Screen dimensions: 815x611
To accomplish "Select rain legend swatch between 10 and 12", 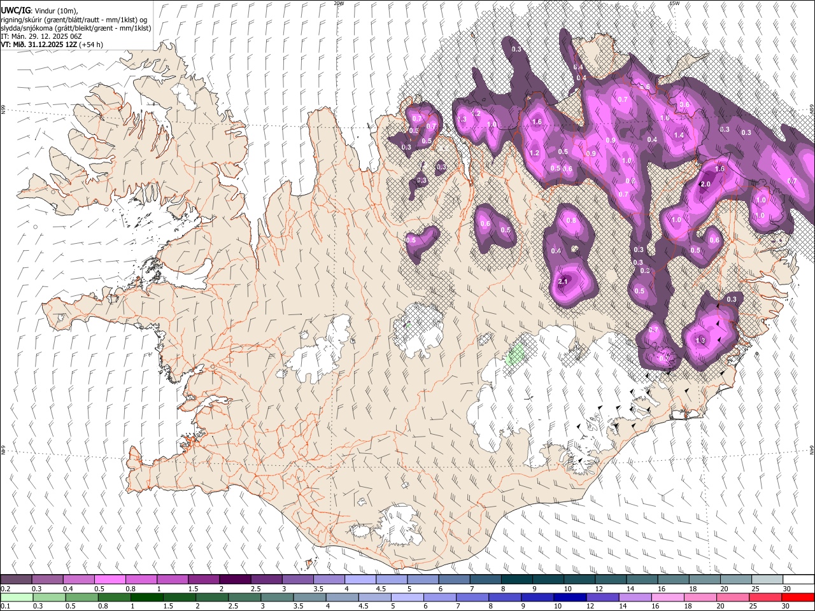I will click(571, 597).
